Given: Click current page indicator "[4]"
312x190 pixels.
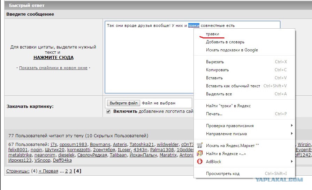Looking at the screenshot, I should point(77,171).
